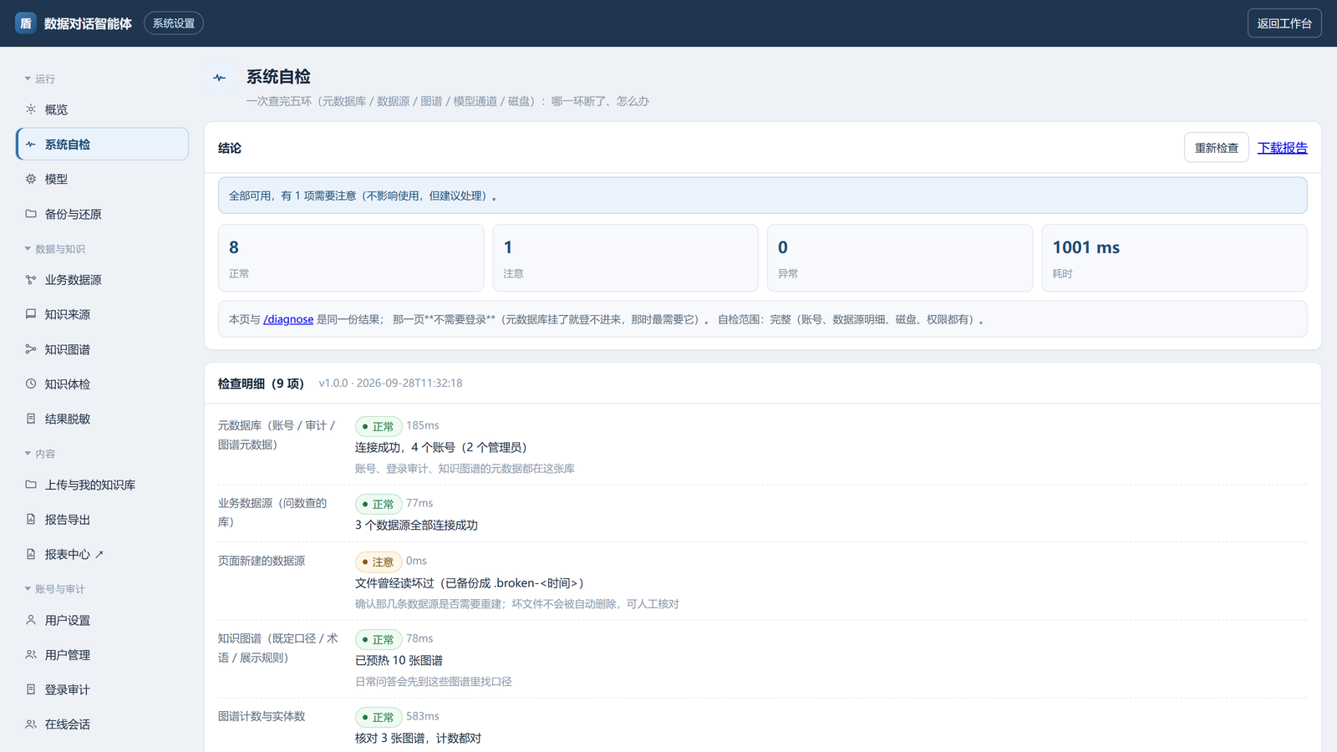Click text 3 个数据源全部连接成功
1337x752 pixels.
pos(416,525)
